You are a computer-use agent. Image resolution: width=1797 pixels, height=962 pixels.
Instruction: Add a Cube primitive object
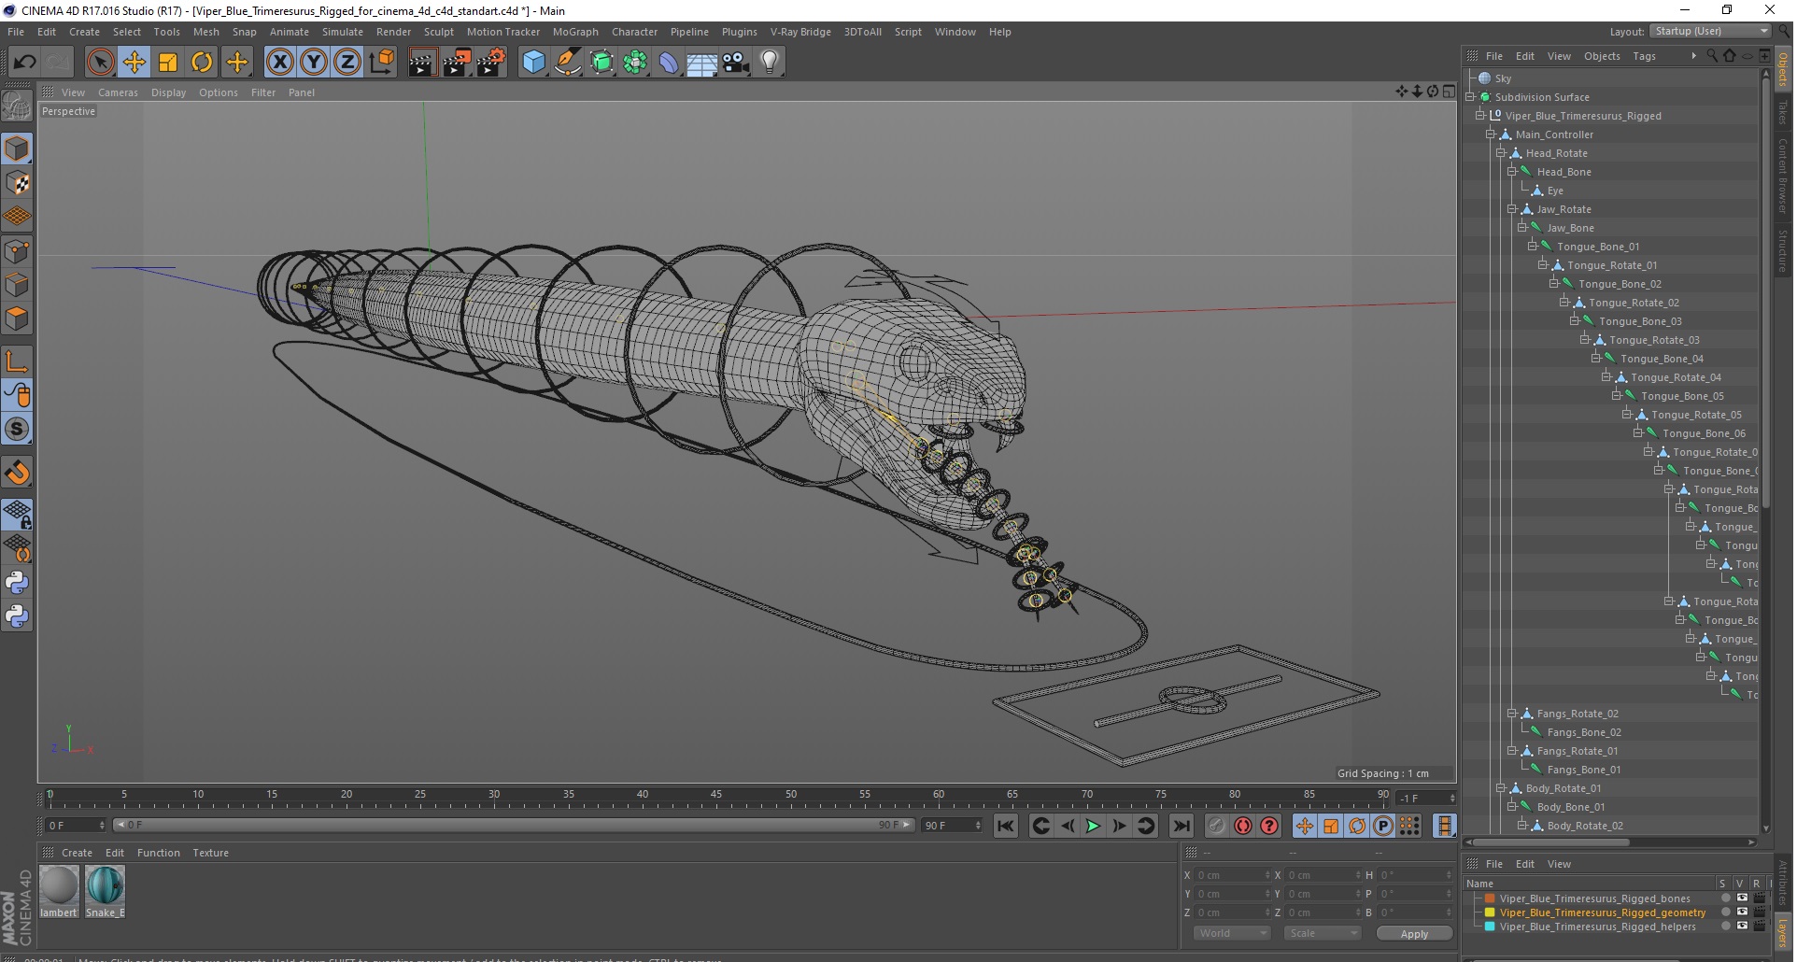pyautogui.click(x=533, y=63)
